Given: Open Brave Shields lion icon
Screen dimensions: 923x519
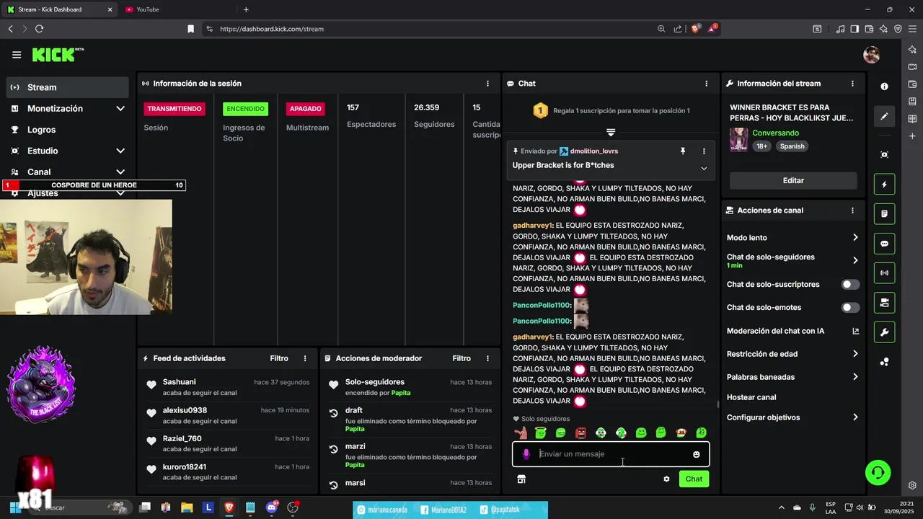Looking at the screenshot, I should click(x=695, y=29).
